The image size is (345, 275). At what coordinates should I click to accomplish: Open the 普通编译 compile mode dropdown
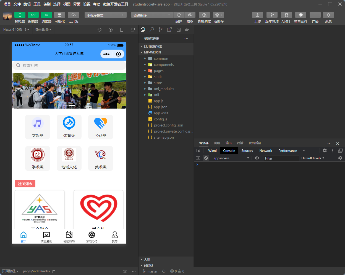(152, 15)
